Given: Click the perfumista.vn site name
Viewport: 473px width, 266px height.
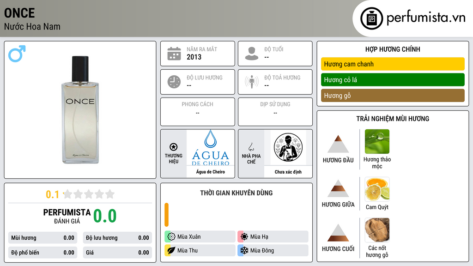Looking at the screenshot, I should (426, 18).
